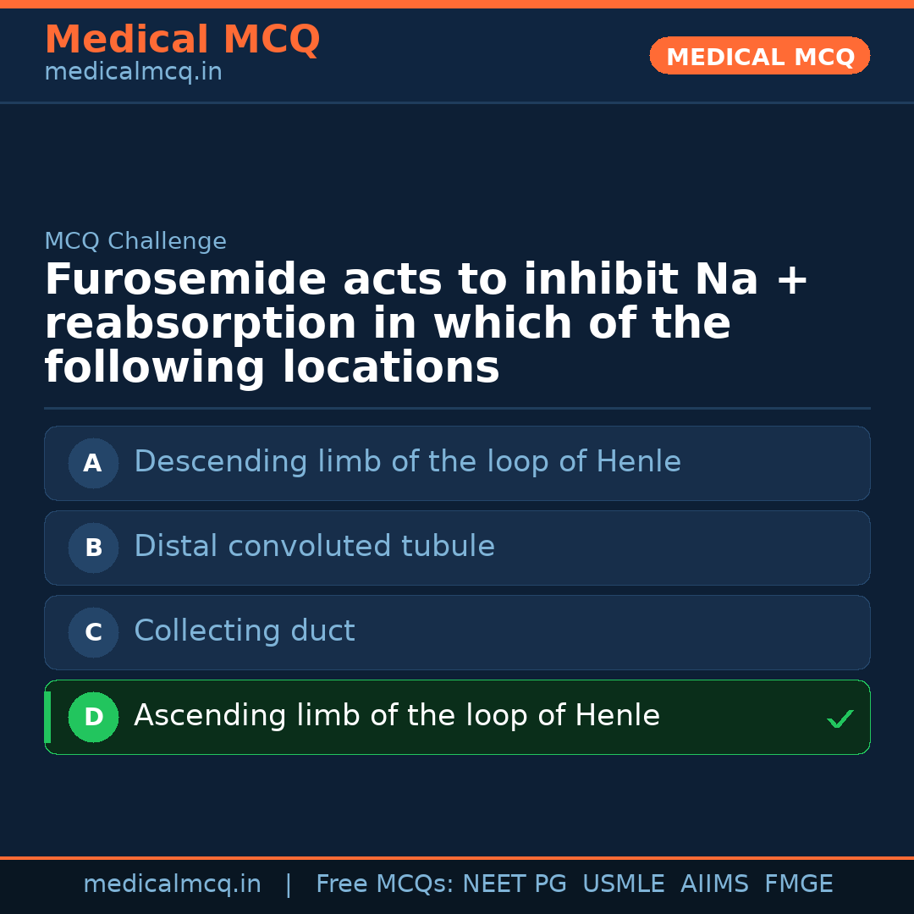
Task: Click the circular B badge icon
Action: tap(93, 548)
